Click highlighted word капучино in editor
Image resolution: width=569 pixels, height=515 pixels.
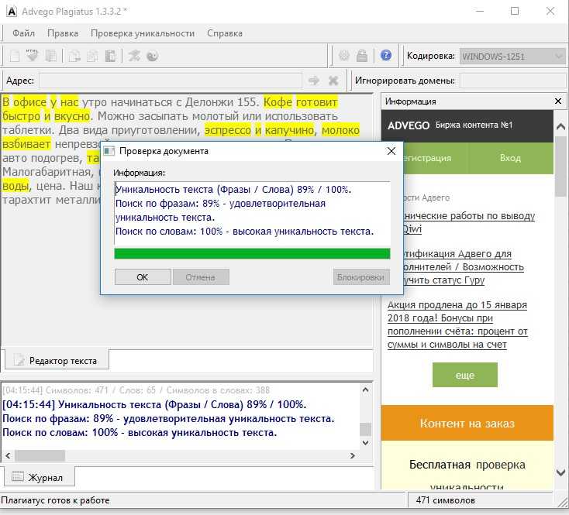click(x=289, y=130)
